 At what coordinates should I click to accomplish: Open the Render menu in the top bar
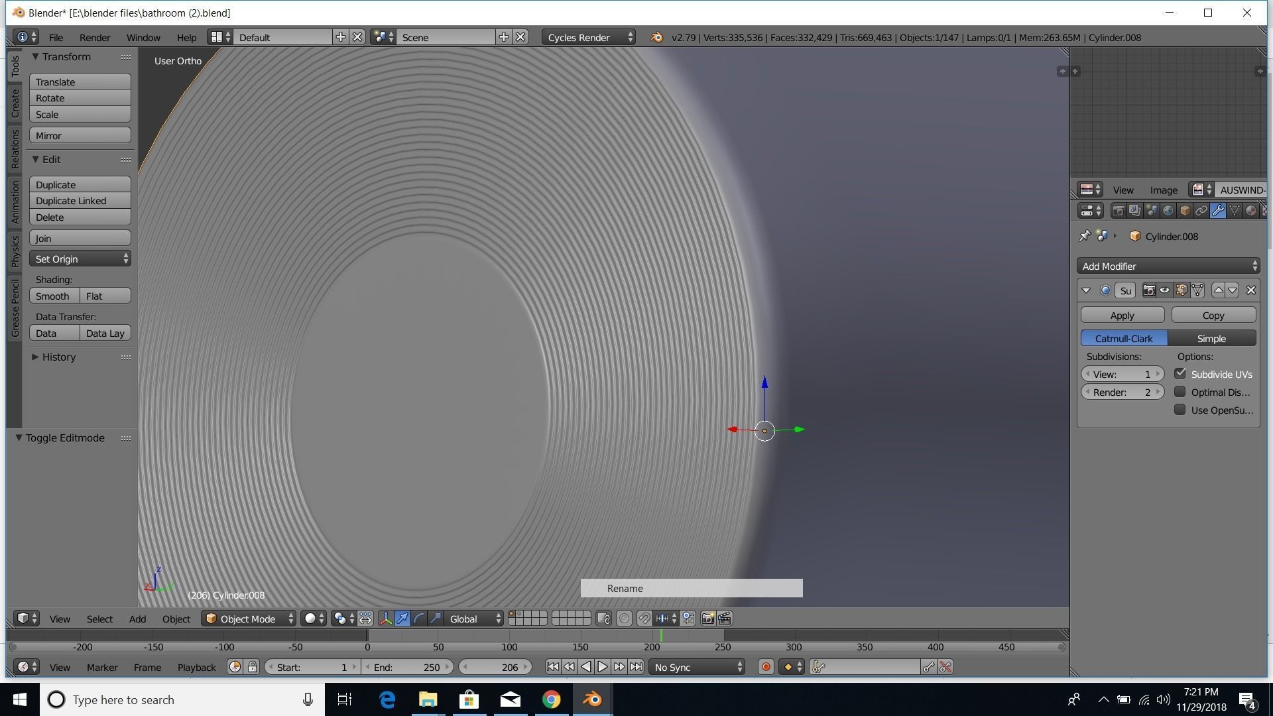pos(94,37)
